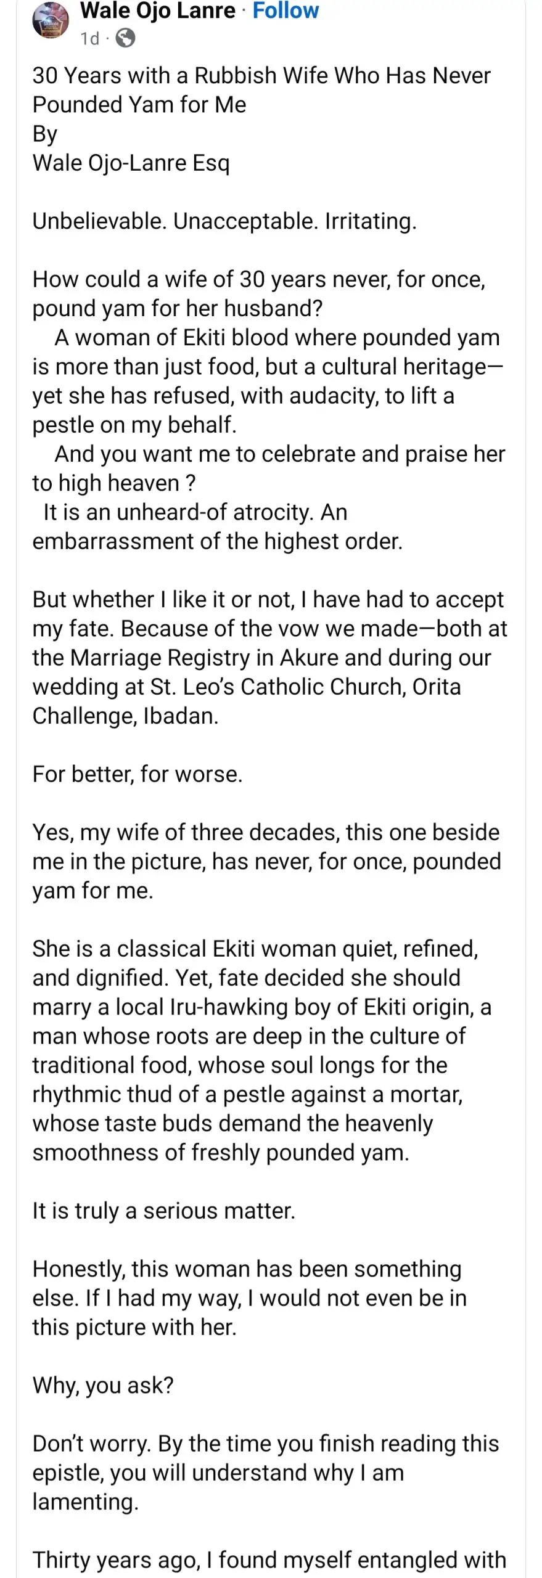This screenshot has height=1578, width=542.
Task: Click the line "For better, for worse."
Action: 138,774
